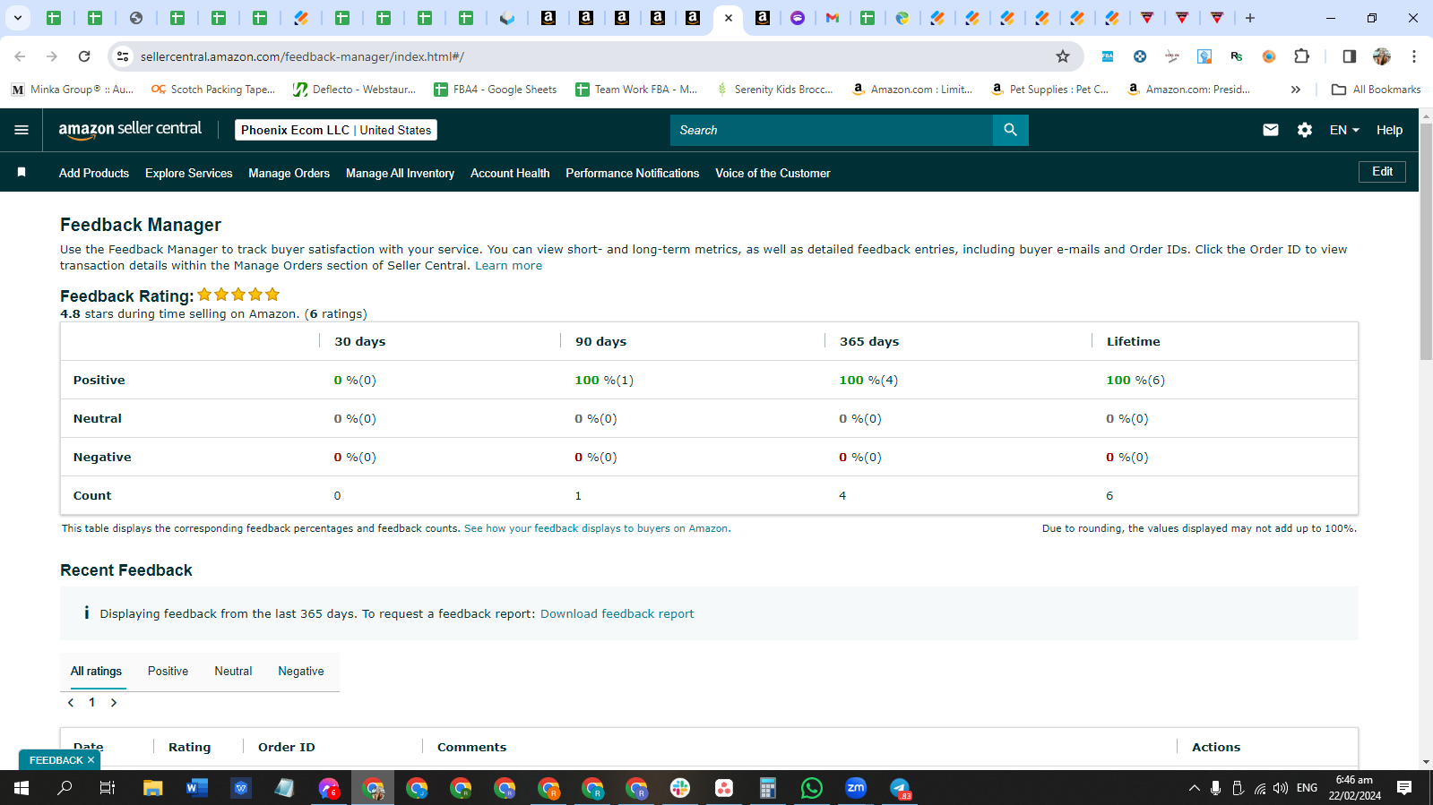Open Add Products in the nav bar
1433x805 pixels.
tap(94, 173)
